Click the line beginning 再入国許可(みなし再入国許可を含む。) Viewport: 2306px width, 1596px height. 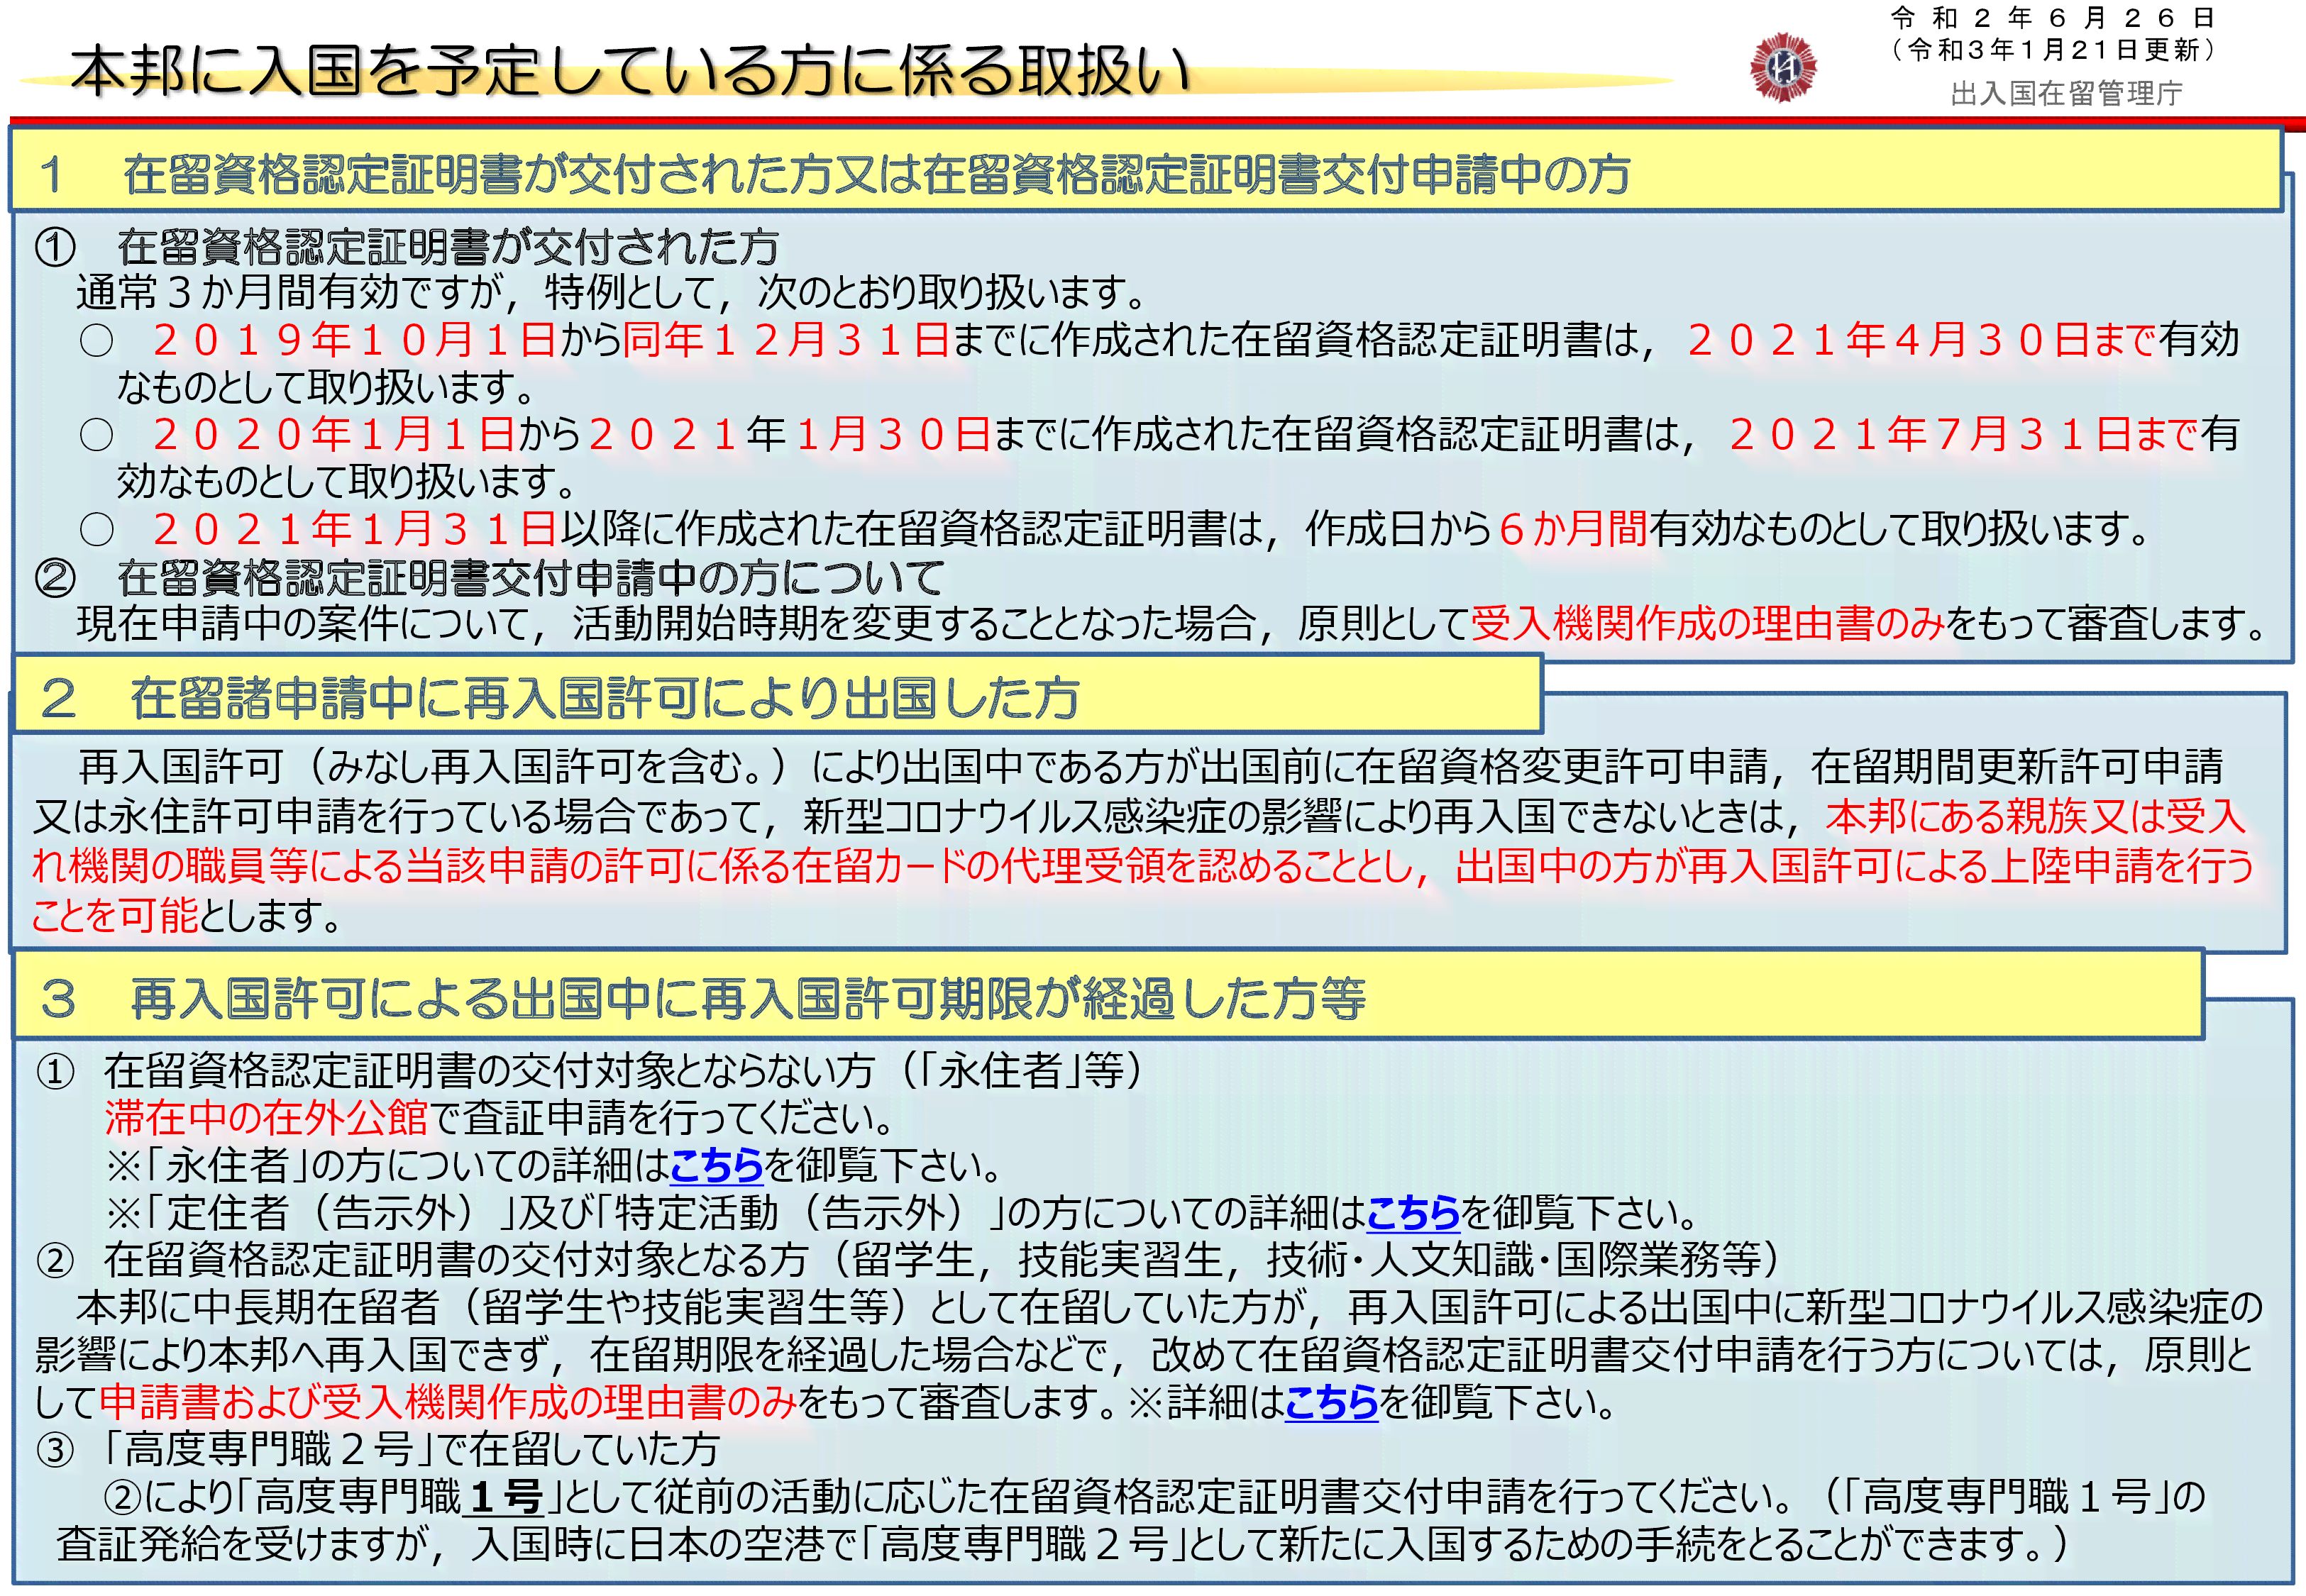(1151, 767)
